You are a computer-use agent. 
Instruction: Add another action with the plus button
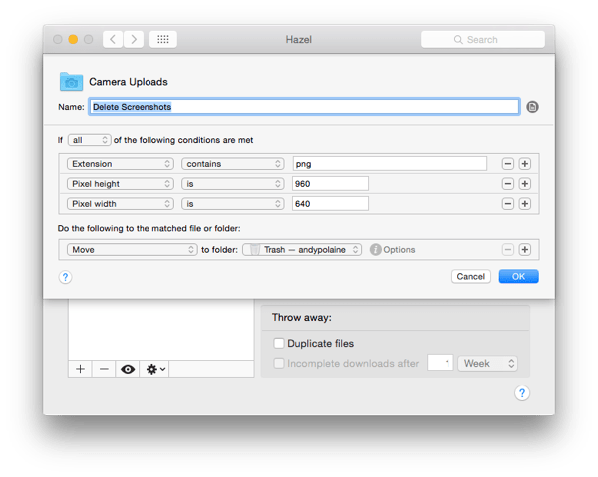click(x=525, y=250)
